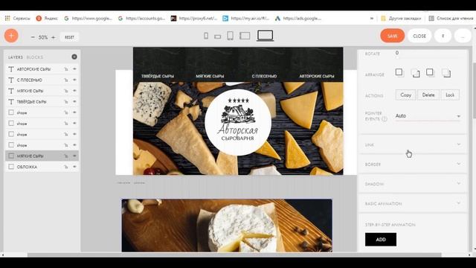Select the camembert cheese image on canvas

pyautogui.click(x=227, y=225)
